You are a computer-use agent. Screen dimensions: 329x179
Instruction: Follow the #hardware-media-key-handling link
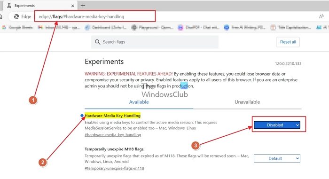[x=113, y=135]
